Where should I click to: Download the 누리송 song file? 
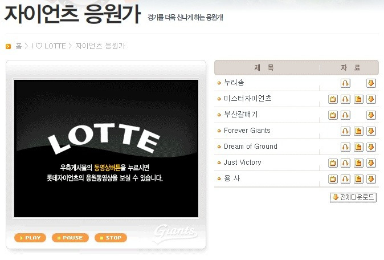[371, 83]
